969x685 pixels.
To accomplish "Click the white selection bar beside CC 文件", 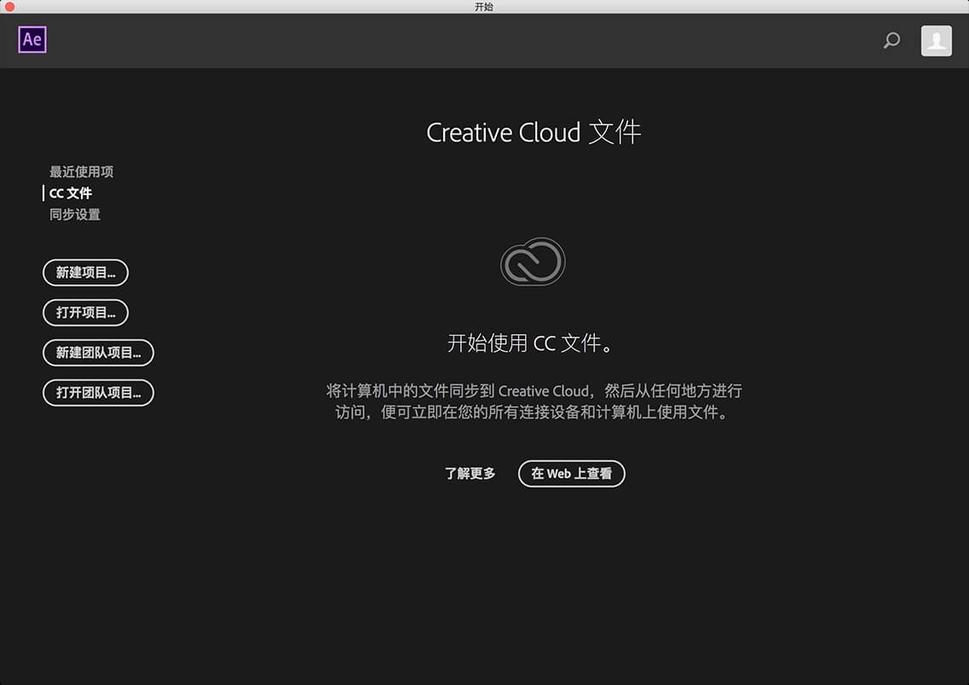I will point(43,193).
